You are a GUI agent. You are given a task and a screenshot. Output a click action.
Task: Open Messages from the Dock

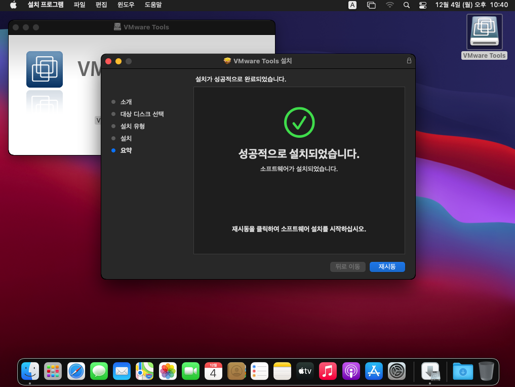point(99,371)
